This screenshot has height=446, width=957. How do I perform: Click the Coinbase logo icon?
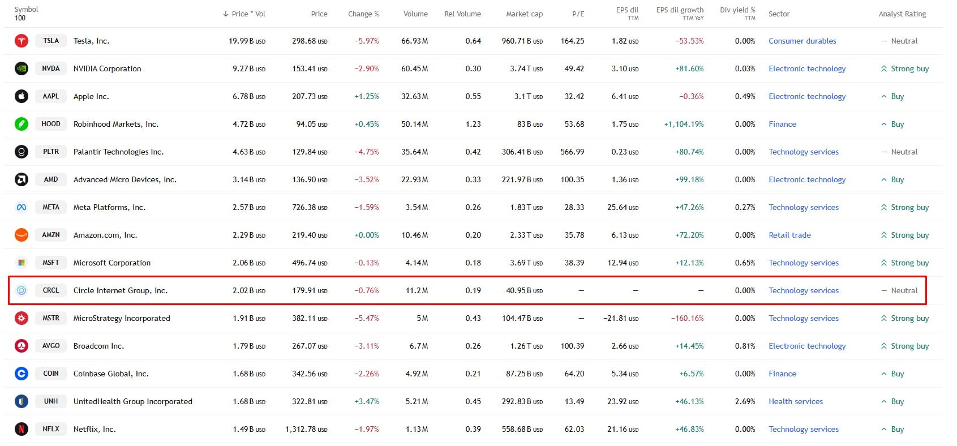click(22, 374)
